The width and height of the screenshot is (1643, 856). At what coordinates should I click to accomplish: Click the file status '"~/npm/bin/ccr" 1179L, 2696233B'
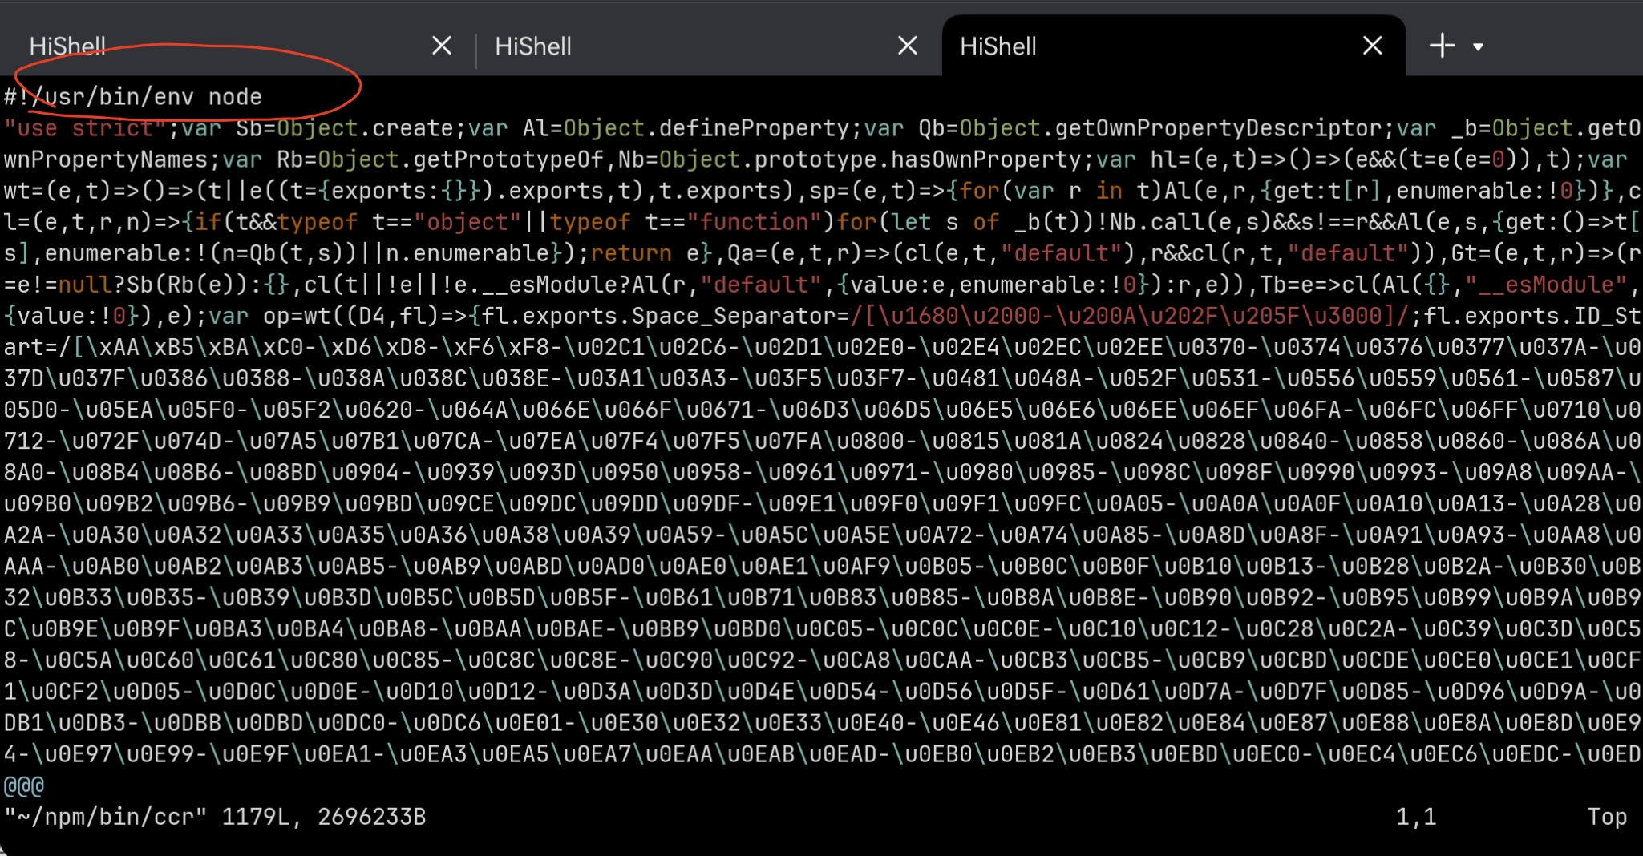pos(215,817)
